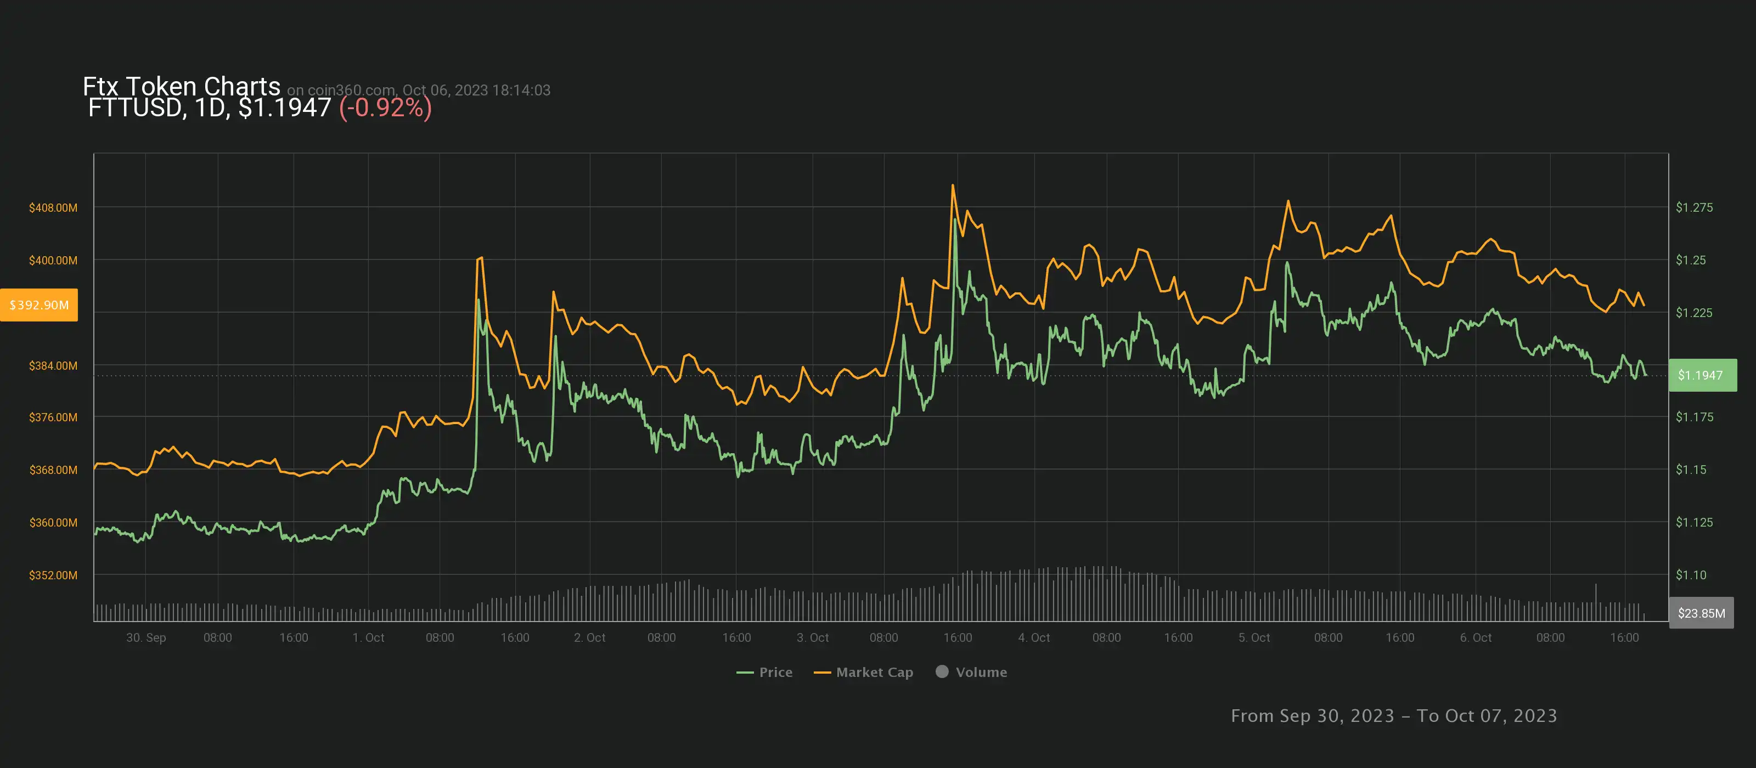The image size is (1756, 768).
Task: Click the coin360.com source text
Action: pos(351,90)
